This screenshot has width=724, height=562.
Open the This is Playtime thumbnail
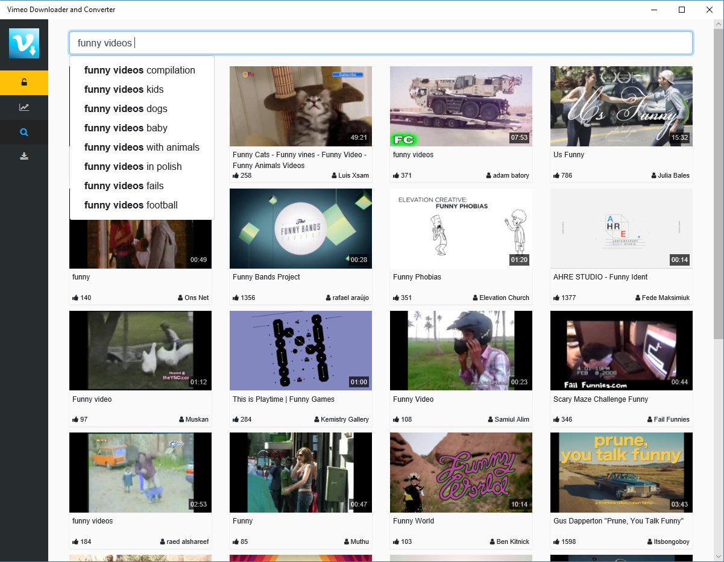(301, 351)
